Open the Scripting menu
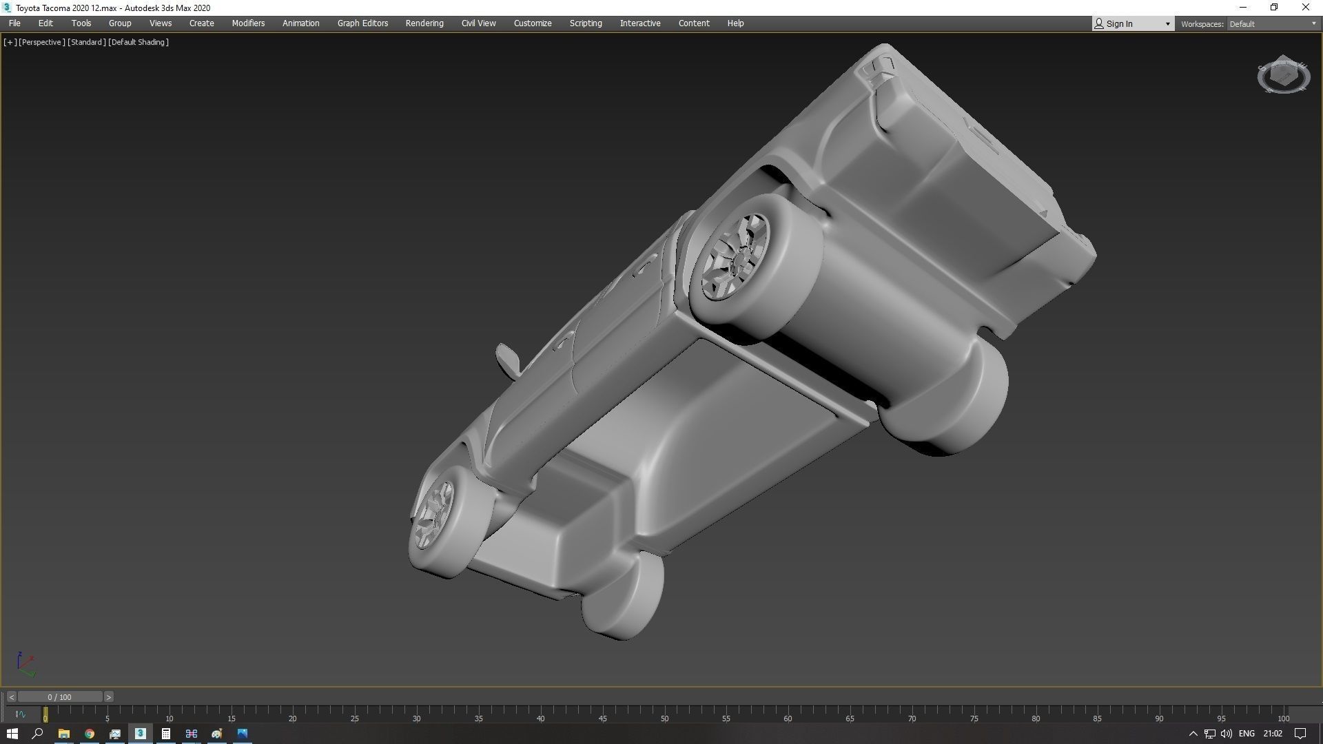The width and height of the screenshot is (1323, 744). click(586, 23)
